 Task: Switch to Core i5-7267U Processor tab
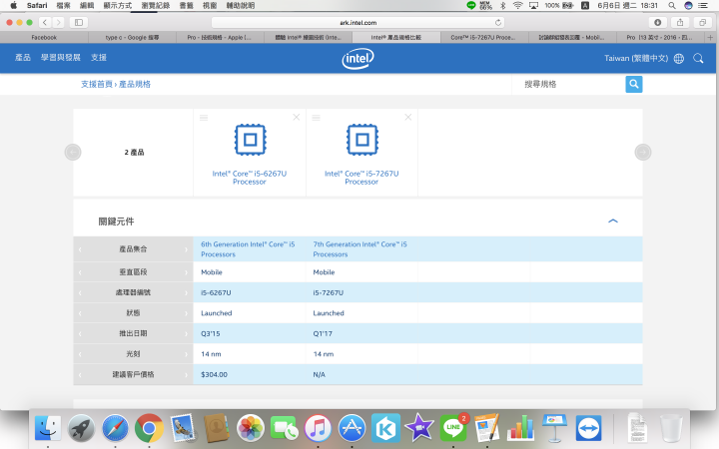coord(483,38)
